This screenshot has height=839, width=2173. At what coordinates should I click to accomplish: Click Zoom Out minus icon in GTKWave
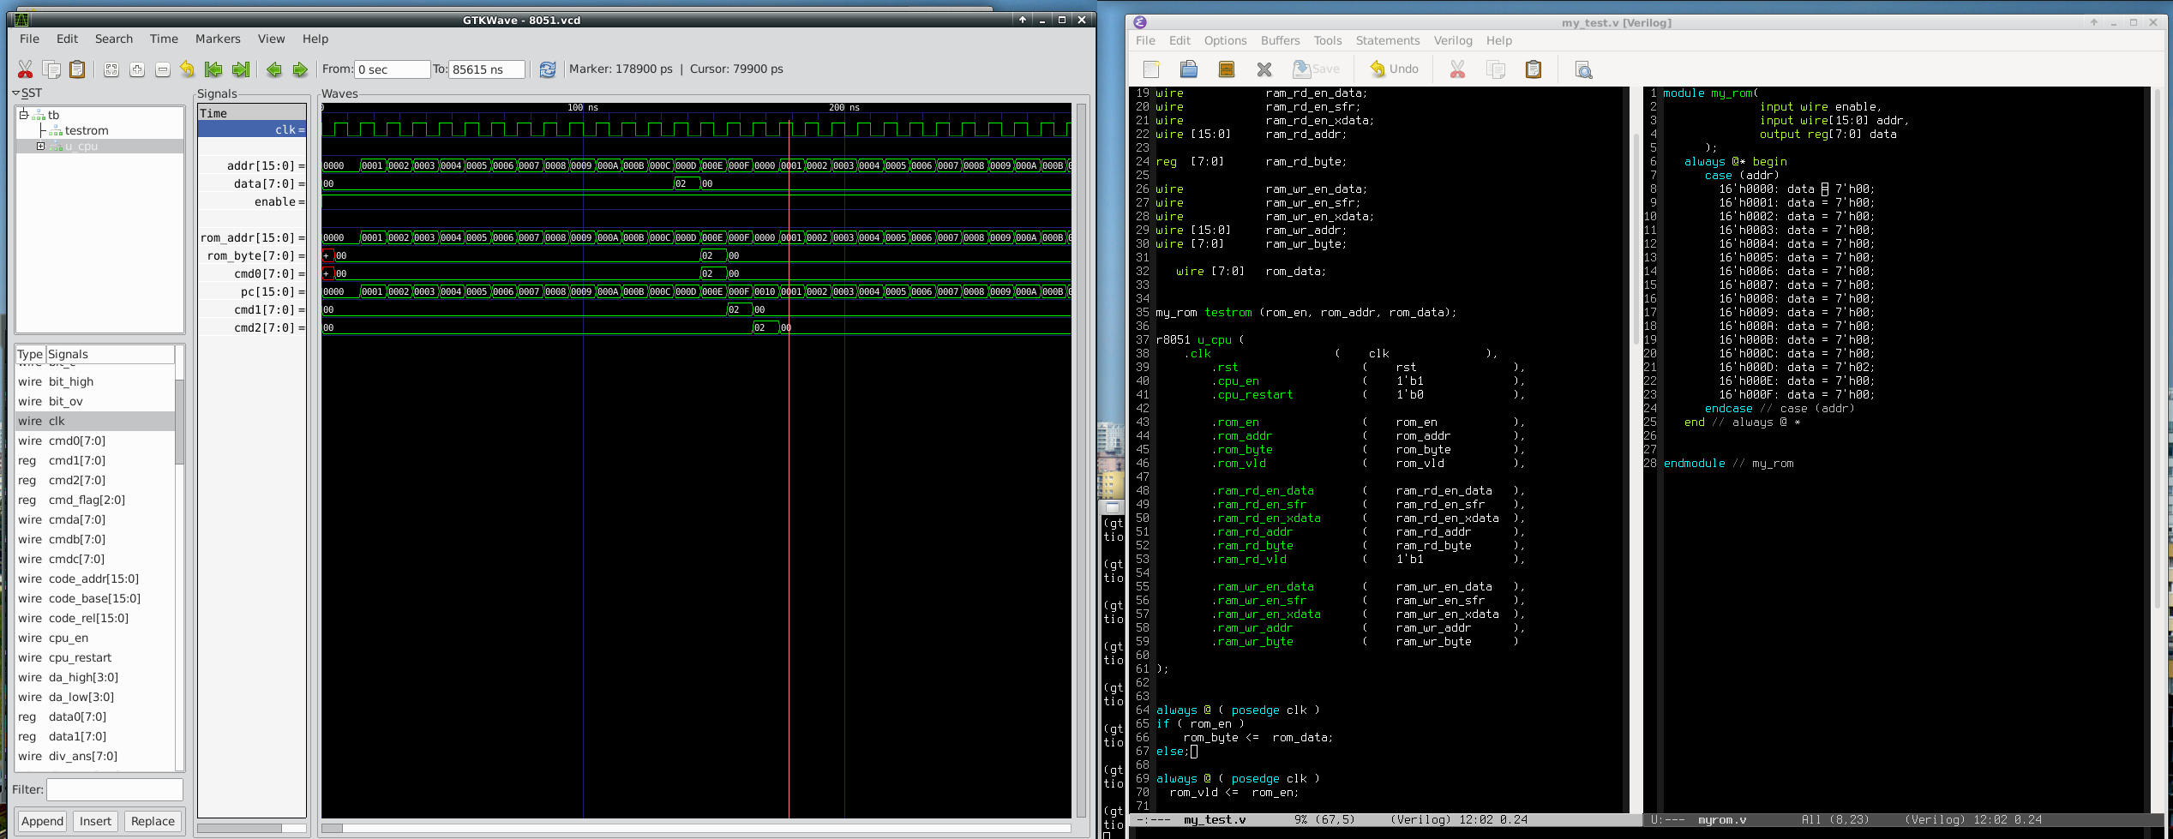[x=163, y=69]
